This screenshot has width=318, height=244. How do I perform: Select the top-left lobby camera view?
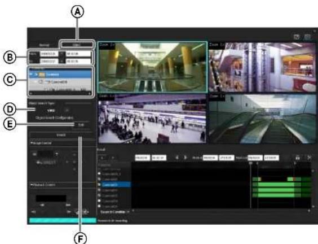[x=152, y=67]
